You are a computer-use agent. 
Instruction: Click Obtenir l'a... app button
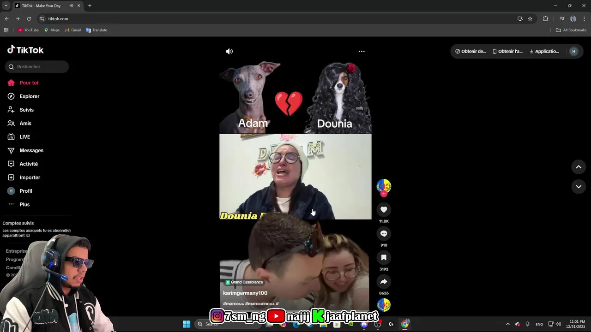[x=507, y=52]
